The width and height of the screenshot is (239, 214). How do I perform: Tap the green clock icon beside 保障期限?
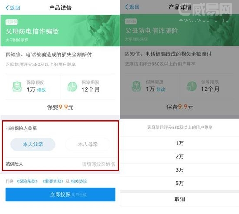pyautogui.click(x=72, y=87)
